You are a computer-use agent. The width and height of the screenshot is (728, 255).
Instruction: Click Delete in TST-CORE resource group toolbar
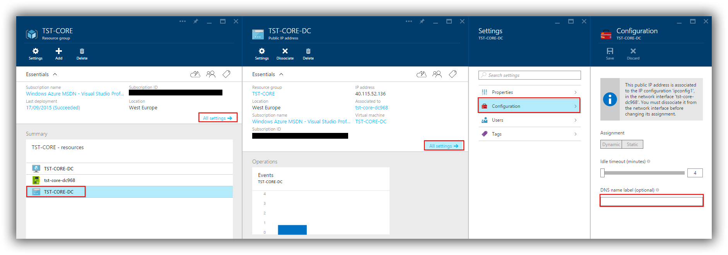click(x=82, y=54)
